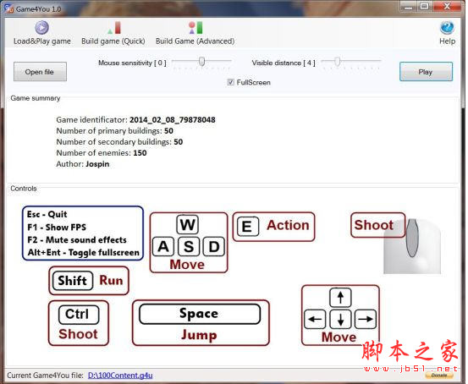Screen dimensions: 468x384
Task: Toggle the FullScreen checkbox
Action: coord(230,82)
